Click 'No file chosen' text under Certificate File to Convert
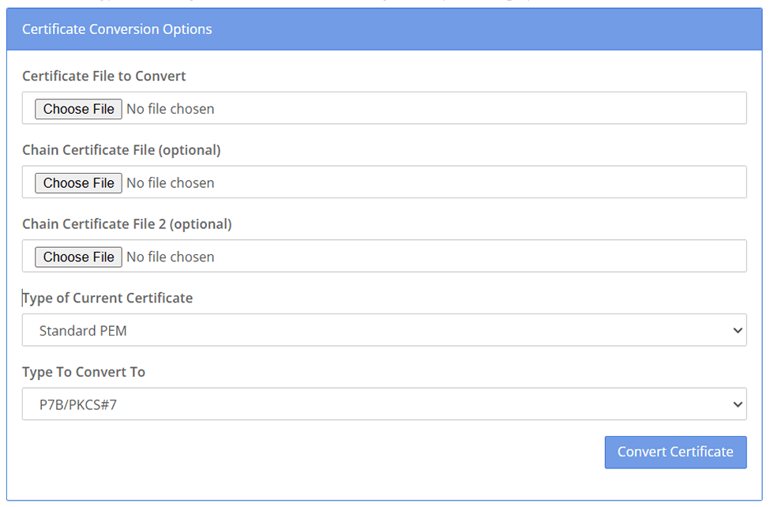Viewport: 770px width, 507px height. click(x=170, y=109)
